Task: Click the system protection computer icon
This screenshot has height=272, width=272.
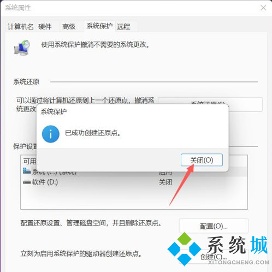Action: pos(22,48)
